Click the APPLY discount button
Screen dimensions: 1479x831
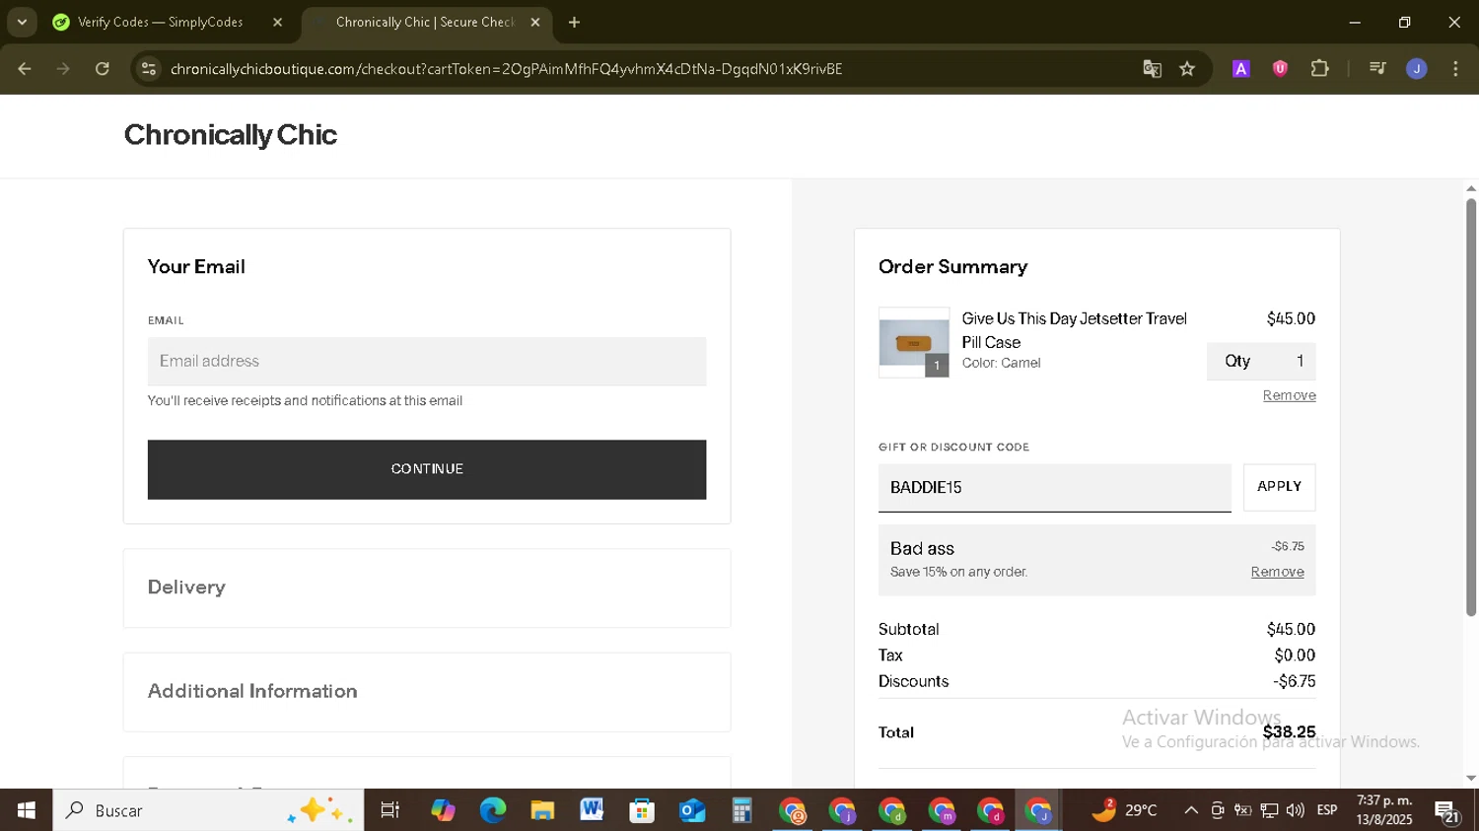pos(1279,487)
